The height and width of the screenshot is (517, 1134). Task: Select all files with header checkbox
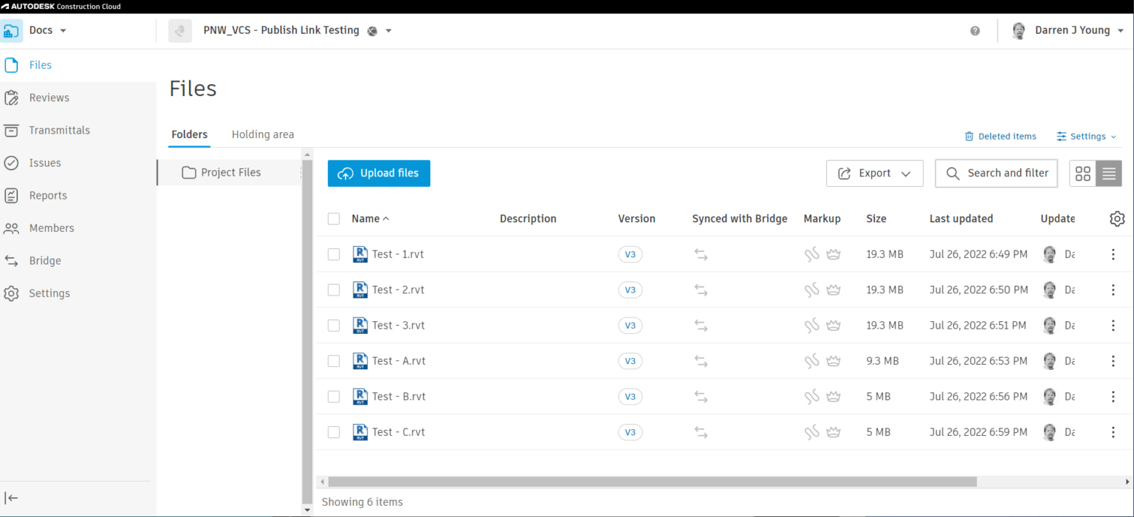coord(334,219)
